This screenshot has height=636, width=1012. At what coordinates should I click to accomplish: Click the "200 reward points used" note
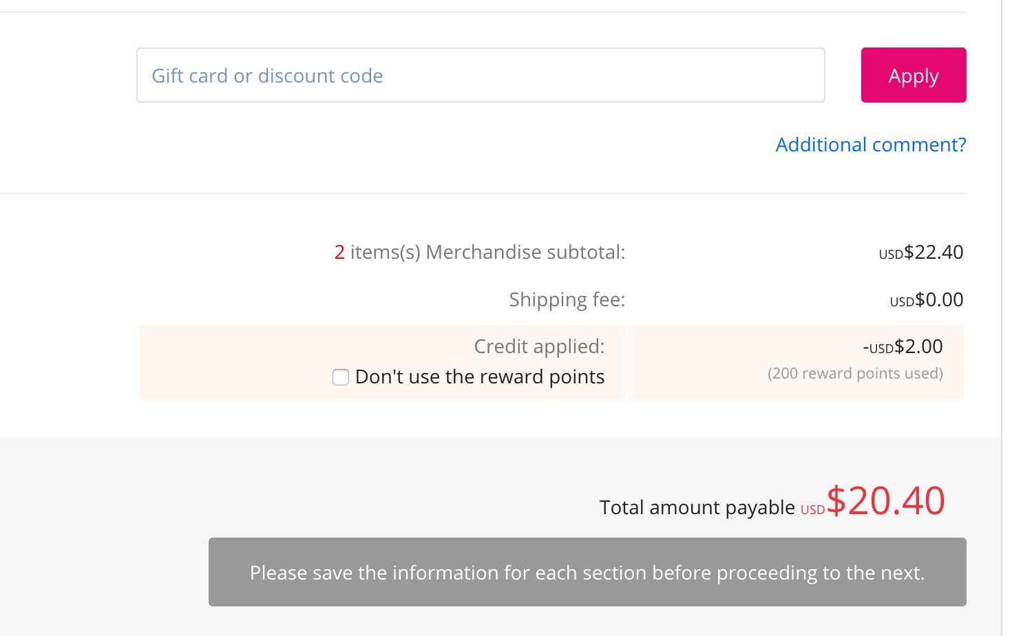[855, 374]
